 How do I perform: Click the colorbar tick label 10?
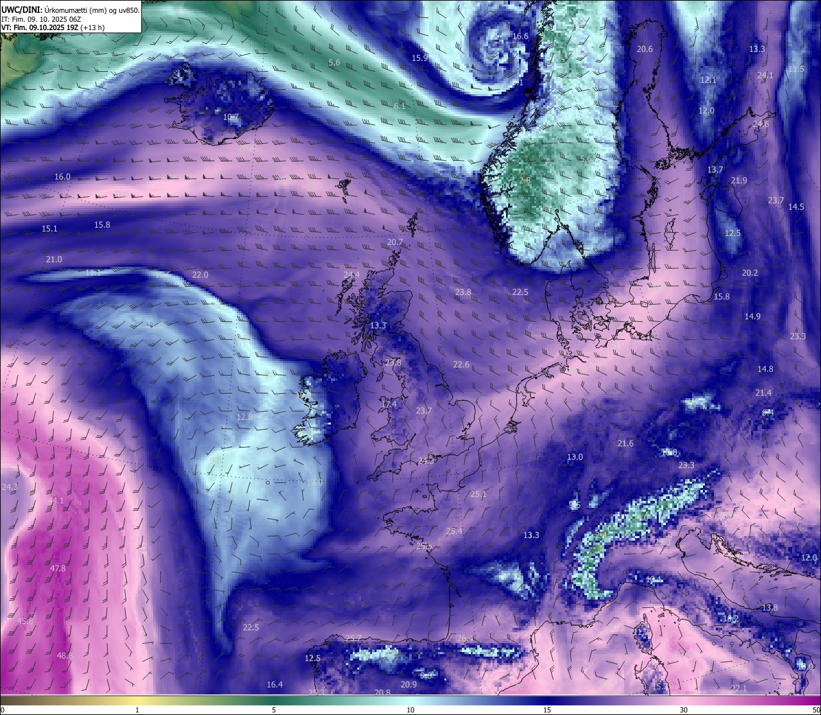(x=410, y=710)
